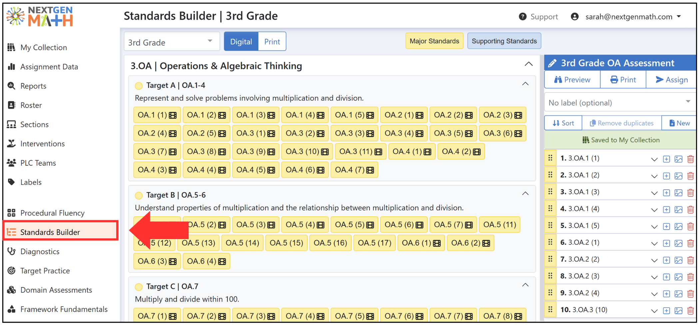Click the Diagnostics stethoscope icon
The height and width of the screenshot is (325, 699).
(x=11, y=251)
